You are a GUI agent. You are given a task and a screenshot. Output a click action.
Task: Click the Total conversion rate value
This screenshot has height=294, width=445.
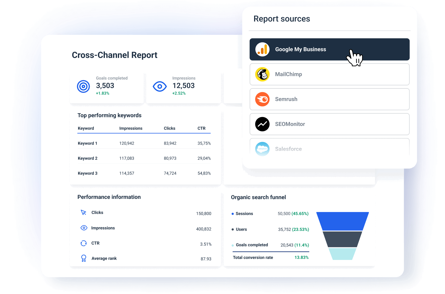[x=301, y=257]
